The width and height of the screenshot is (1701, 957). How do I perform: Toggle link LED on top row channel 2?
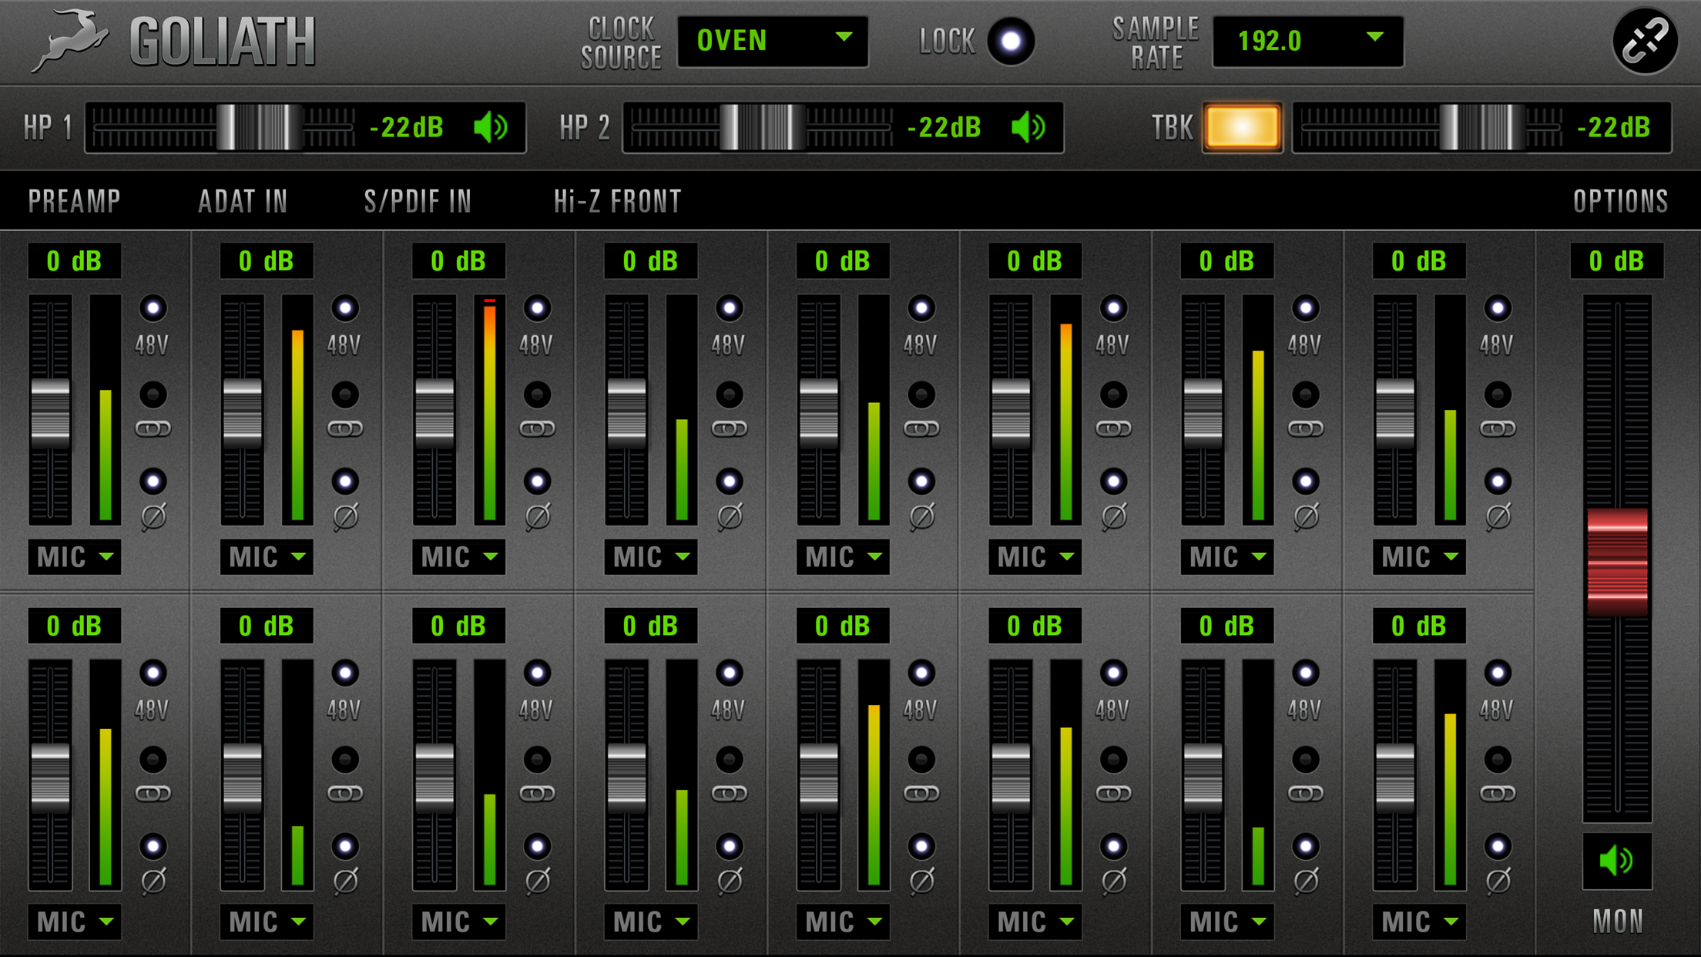click(x=345, y=395)
